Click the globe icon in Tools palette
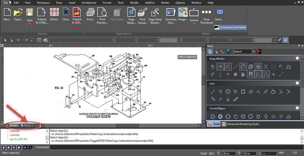 (229, 52)
